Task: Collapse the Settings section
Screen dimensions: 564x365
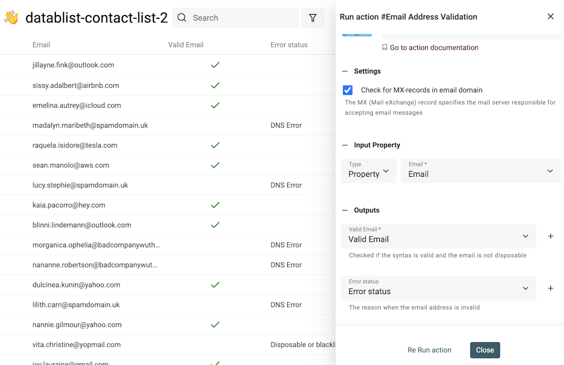Action: [x=345, y=71]
